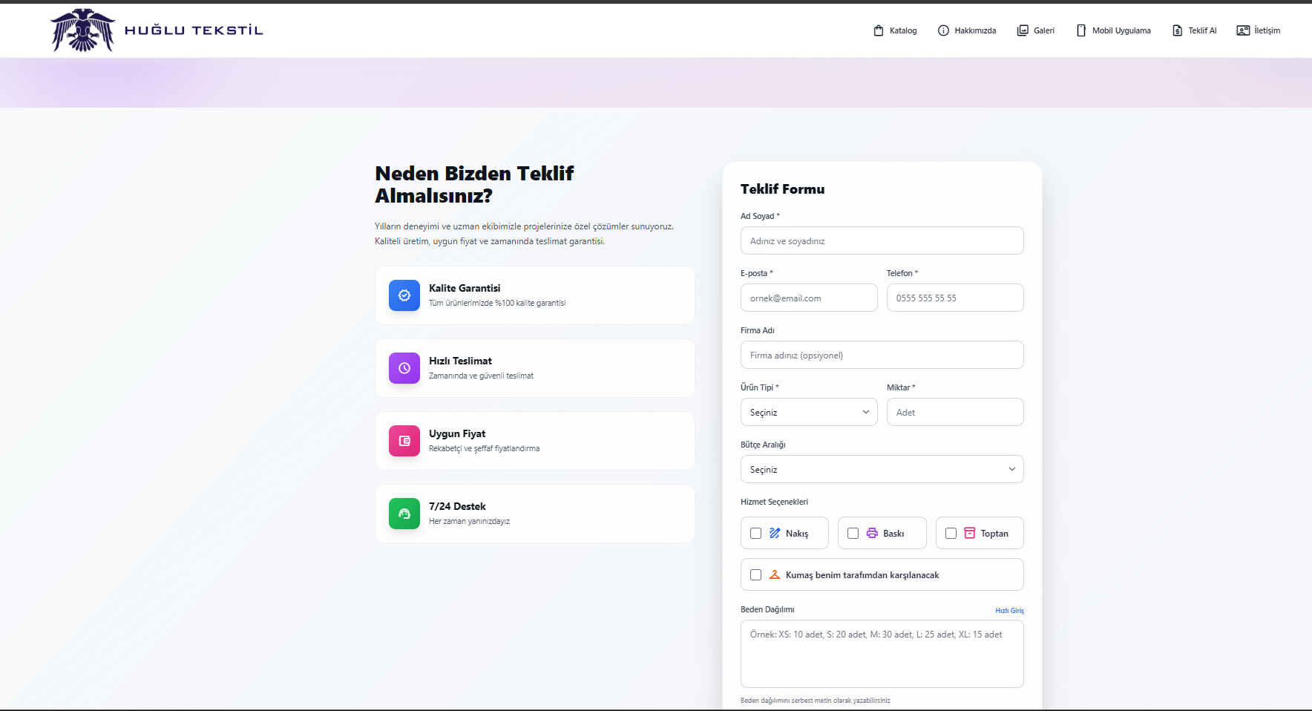Click the Hakkımızda info icon
This screenshot has width=1312, height=711.
[x=944, y=30]
